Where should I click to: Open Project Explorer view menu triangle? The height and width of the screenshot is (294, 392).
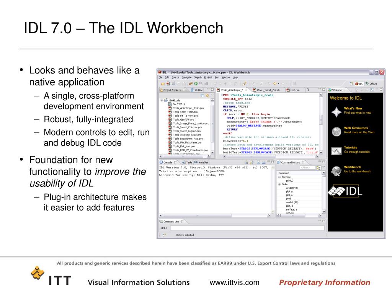pos(212,95)
